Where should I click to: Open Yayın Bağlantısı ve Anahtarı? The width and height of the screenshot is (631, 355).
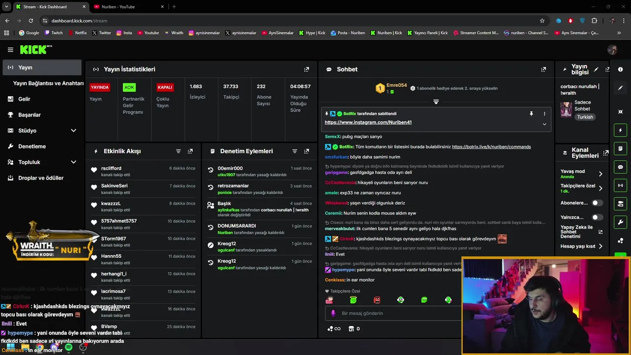[48, 83]
